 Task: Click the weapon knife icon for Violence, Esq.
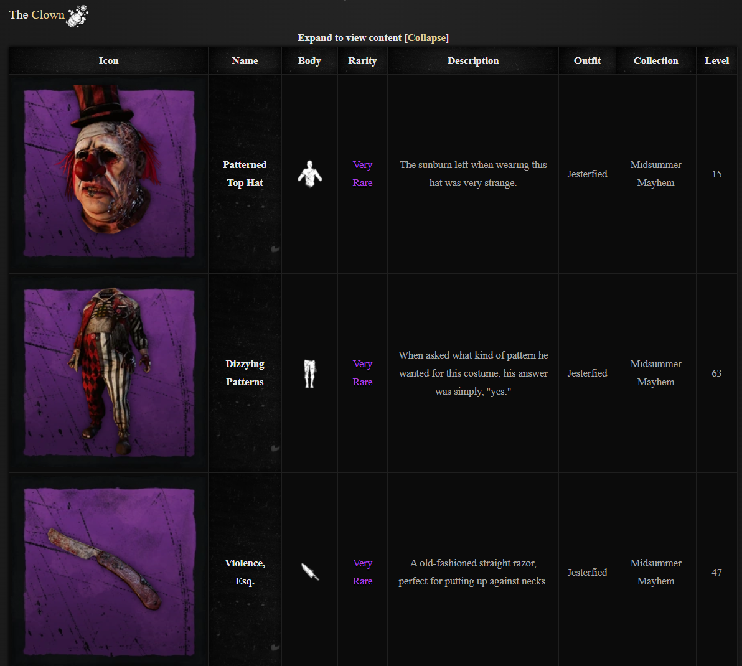[x=310, y=571]
